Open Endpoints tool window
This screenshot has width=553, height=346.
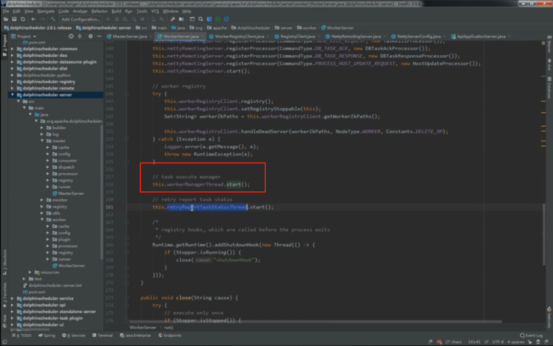tap(170, 335)
